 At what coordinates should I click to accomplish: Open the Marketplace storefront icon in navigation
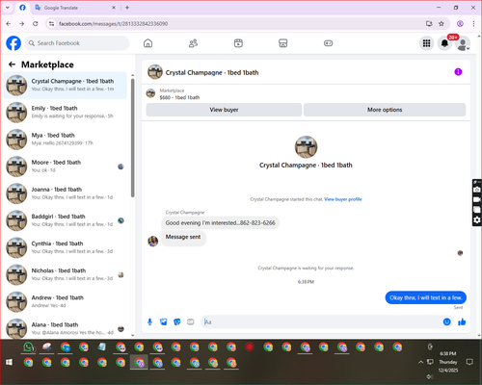point(283,43)
